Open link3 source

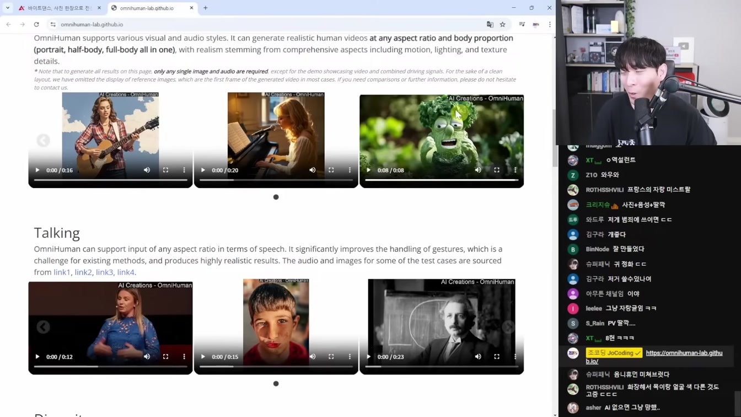point(104,272)
